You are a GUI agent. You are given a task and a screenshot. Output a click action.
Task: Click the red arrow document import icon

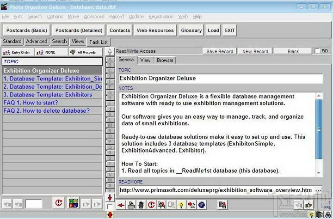pyautogui.click(x=191, y=205)
